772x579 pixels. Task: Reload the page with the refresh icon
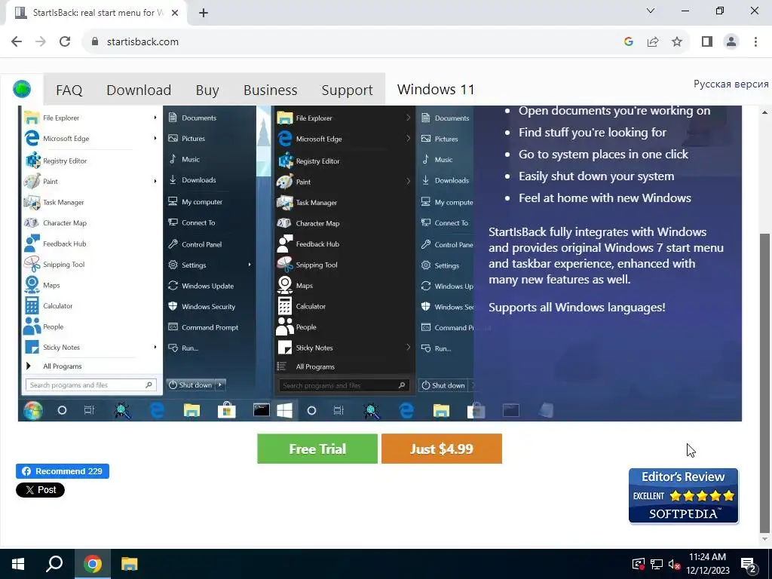pos(65,42)
